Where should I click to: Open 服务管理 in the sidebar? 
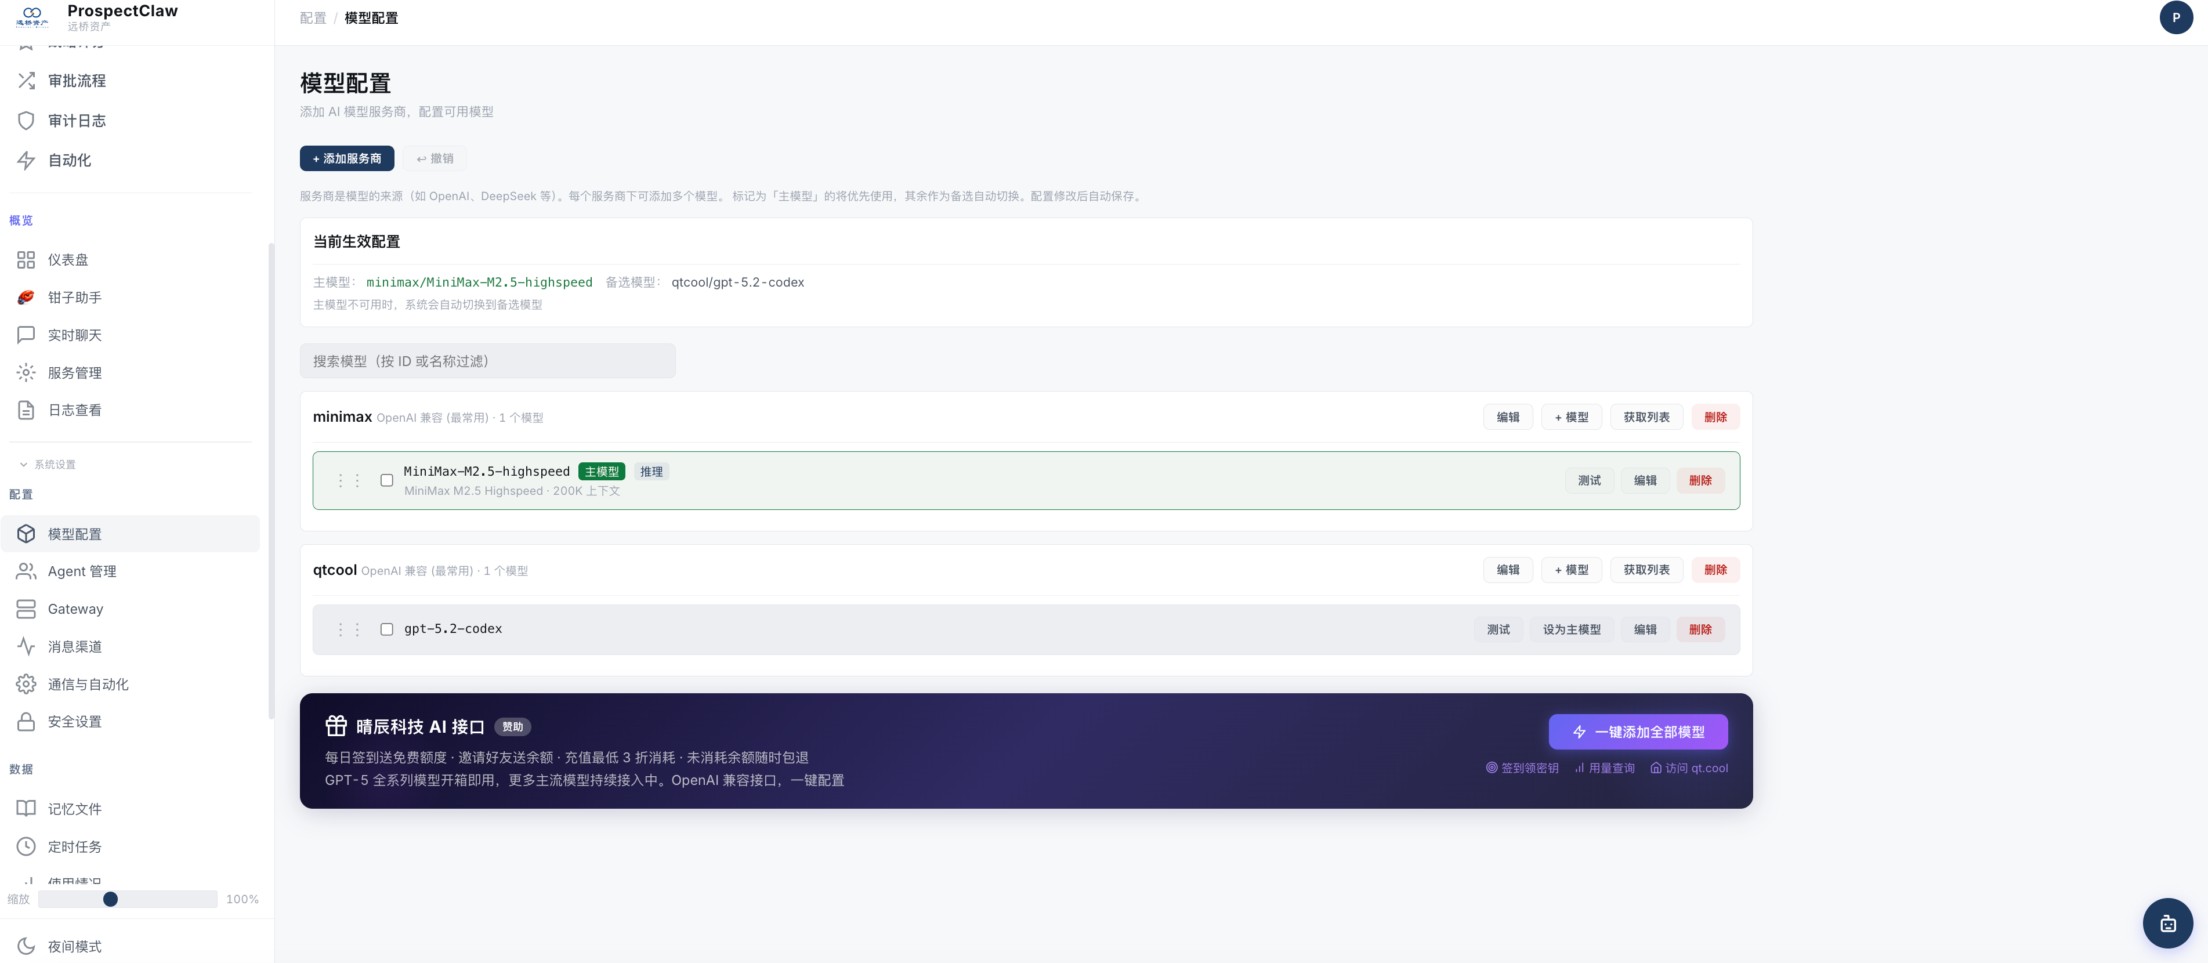coord(76,372)
